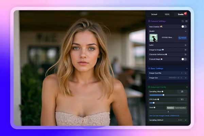Open the Sampling Method dropdown
Screen dimensions: 204x136
coord(168,120)
